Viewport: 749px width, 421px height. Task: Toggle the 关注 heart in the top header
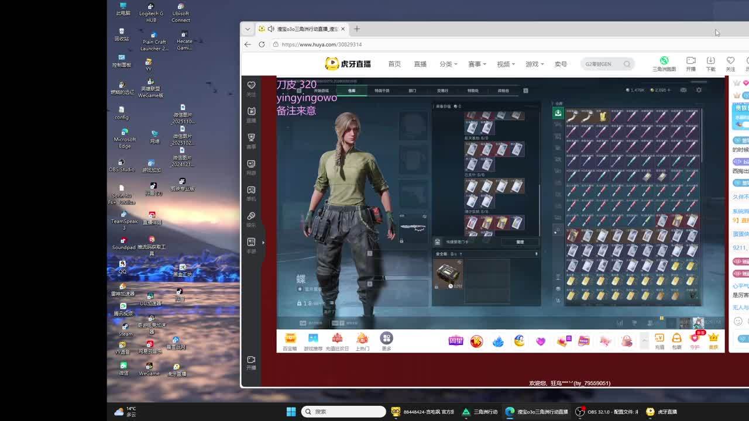(x=730, y=63)
